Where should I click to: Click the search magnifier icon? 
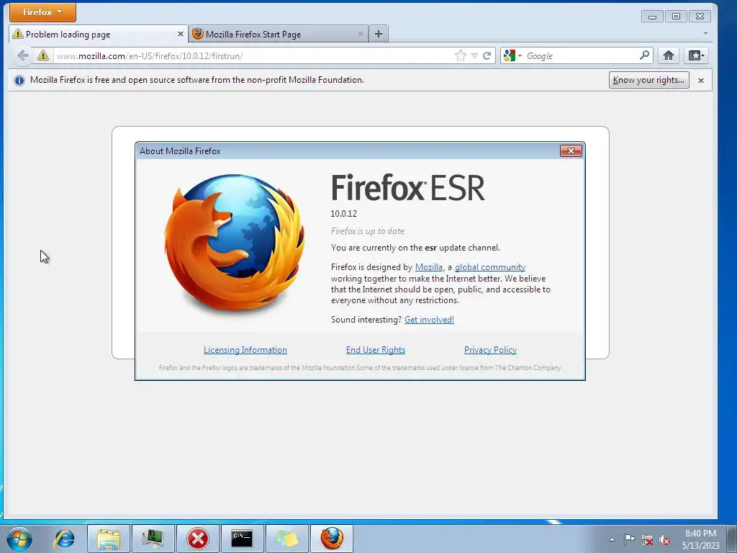pyautogui.click(x=644, y=55)
